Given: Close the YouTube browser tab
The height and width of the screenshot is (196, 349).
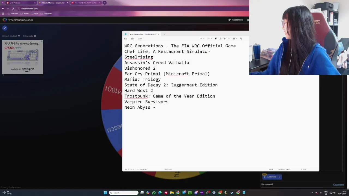Looking at the screenshot, I should pos(100,3).
